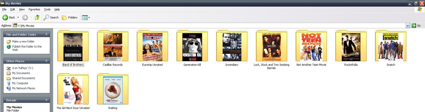Click the Waiting folder name label
The width and height of the screenshot is (425, 112).
click(x=113, y=108)
